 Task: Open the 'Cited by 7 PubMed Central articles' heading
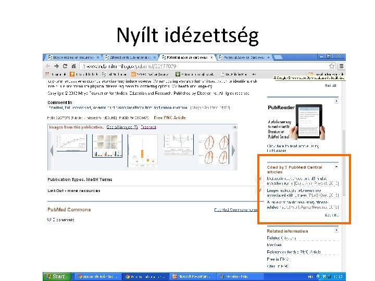(294, 170)
